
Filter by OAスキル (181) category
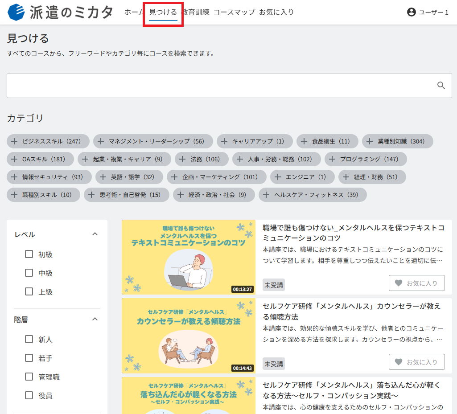pyautogui.click(x=40, y=159)
